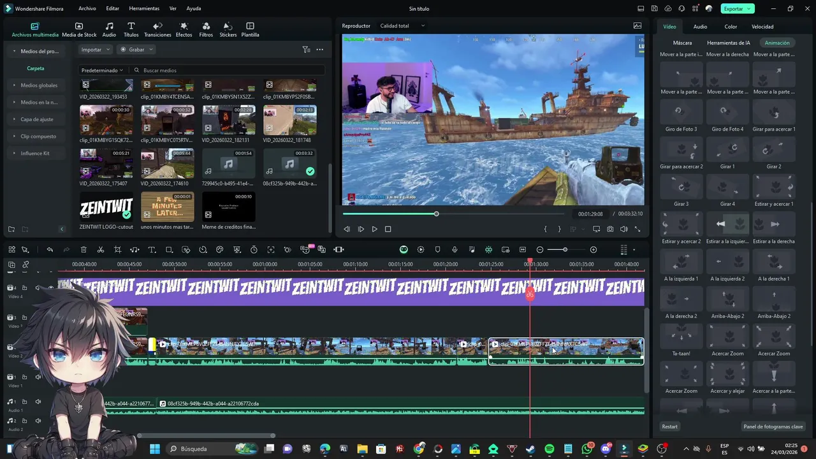Viewport: 816px width, 459px height.
Task: Select the crop tool in timeline toolbar
Action: coord(117,249)
